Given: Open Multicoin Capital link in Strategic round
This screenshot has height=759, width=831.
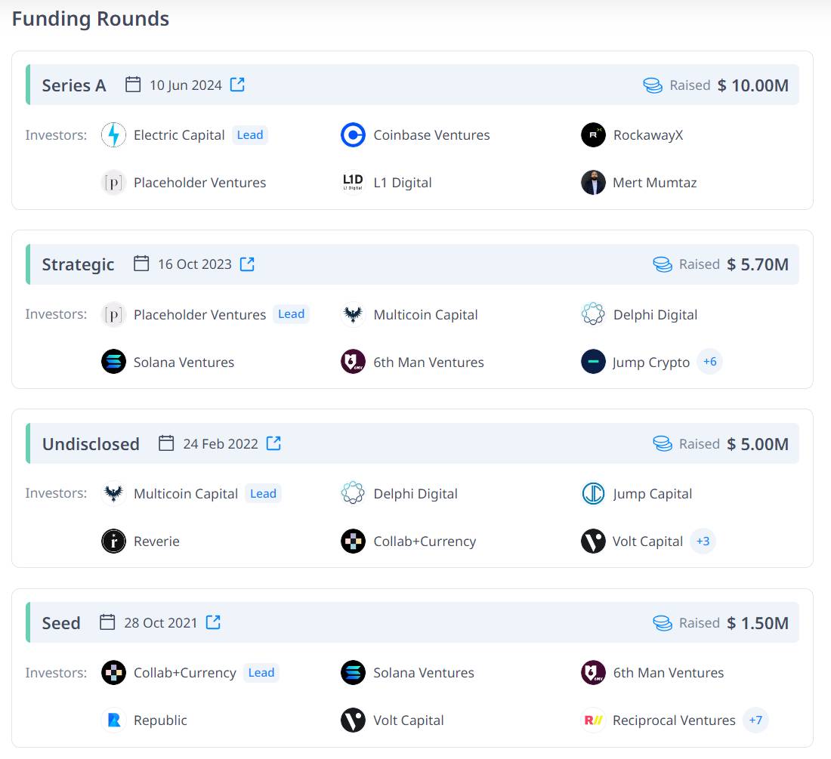Looking at the screenshot, I should tap(425, 315).
